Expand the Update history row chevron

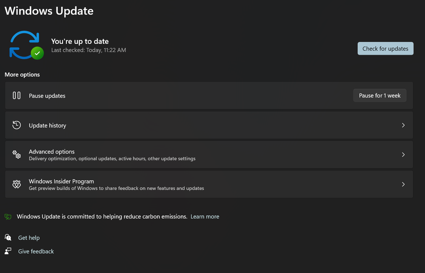click(x=403, y=125)
